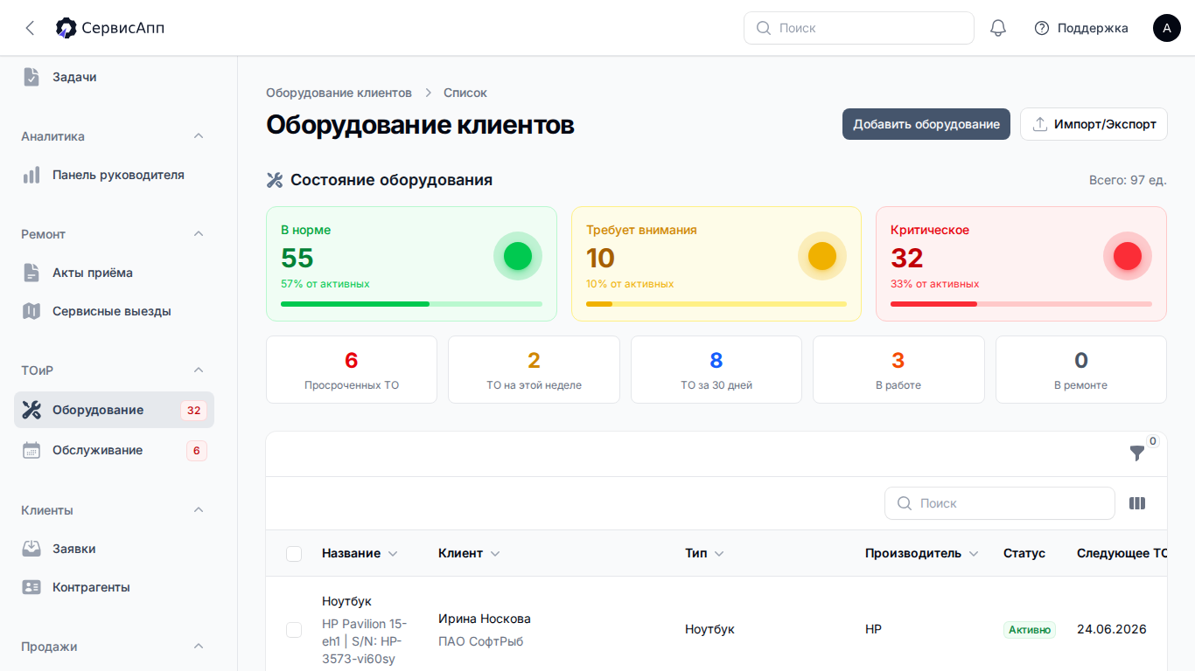This screenshot has height=671, width=1195.
Task: Click the Активно status badge
Action: [1030, 630]
